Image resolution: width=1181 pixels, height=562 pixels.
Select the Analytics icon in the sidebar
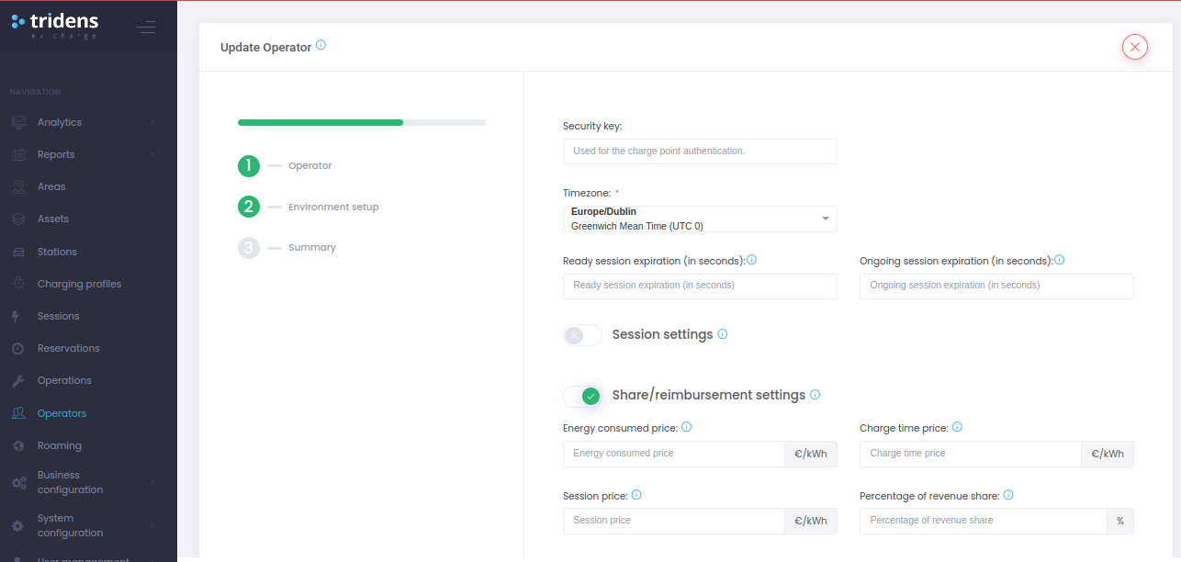pos(18,121)
